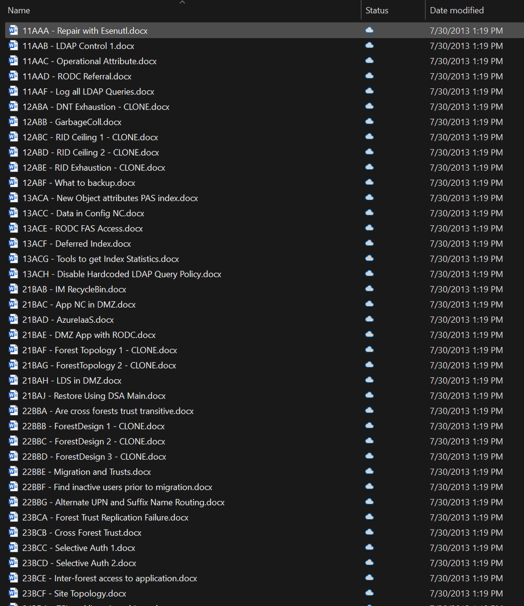Click the Word icon for 13ACF - Deferred Index.docx
This screenshot has height=606, width=524.
[x=14, y=243]
